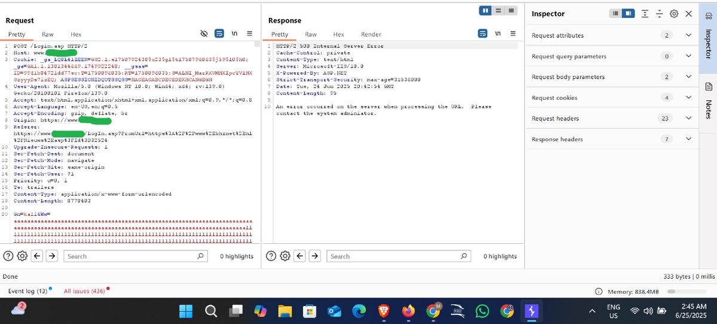This screenshot has height=324, width=717.
Task: Open All issues (436) list
Action: point(84,291)
